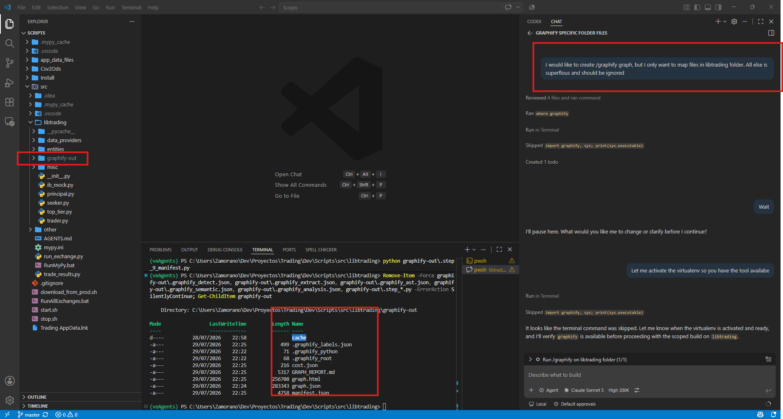Image resolution: width=783 pixels, height=419 pixels.
Task: Open trader.py in explorer
Action: click(57, 220)
